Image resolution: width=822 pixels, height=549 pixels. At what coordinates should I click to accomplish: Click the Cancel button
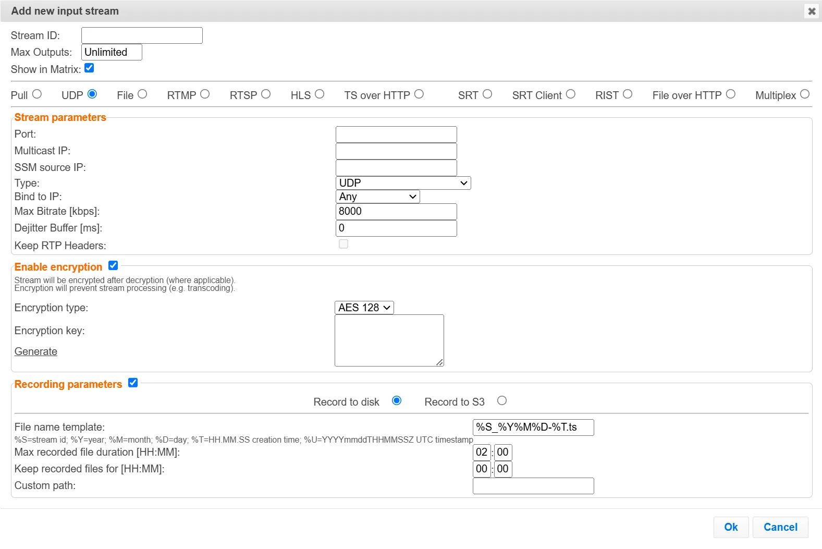[x=780, y=527]
